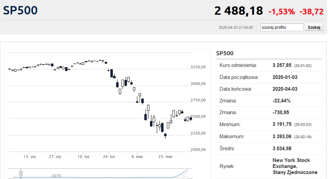Screen dimensions: 328x179
Task: Click the 24. lut date axis label
Action: [109, 156]
